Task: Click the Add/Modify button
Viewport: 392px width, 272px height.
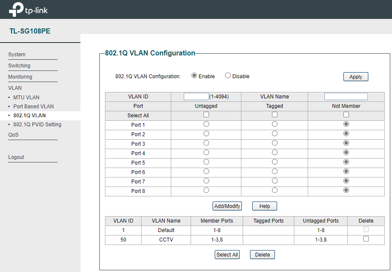Action: [x=227, y=206]
